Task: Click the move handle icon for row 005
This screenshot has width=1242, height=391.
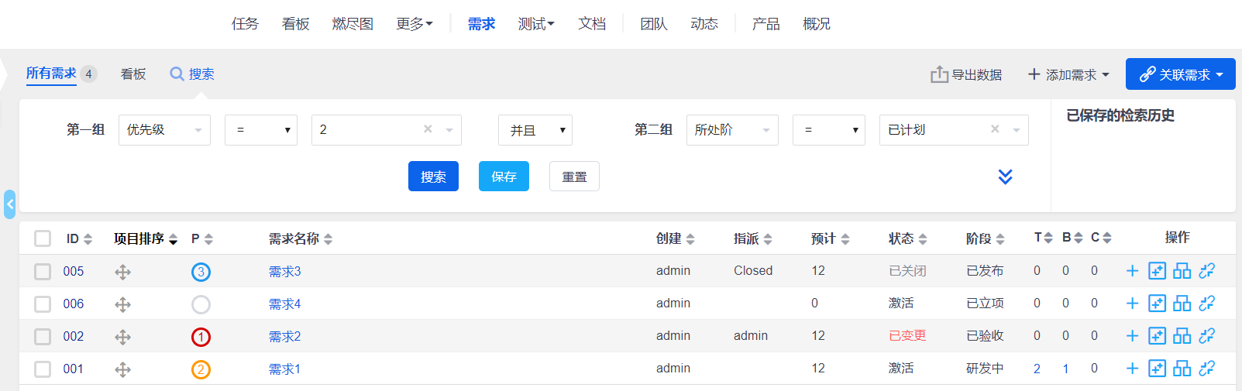Action: [x=122, y=272]
